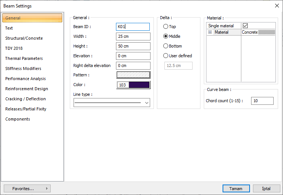This screenshot has width=283, height=195.
Task: Expand the Material tree row
Action: tap(210, 33)
